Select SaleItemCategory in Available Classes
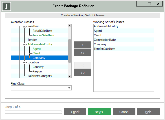 pyautogui.click(x=40, y=76)
